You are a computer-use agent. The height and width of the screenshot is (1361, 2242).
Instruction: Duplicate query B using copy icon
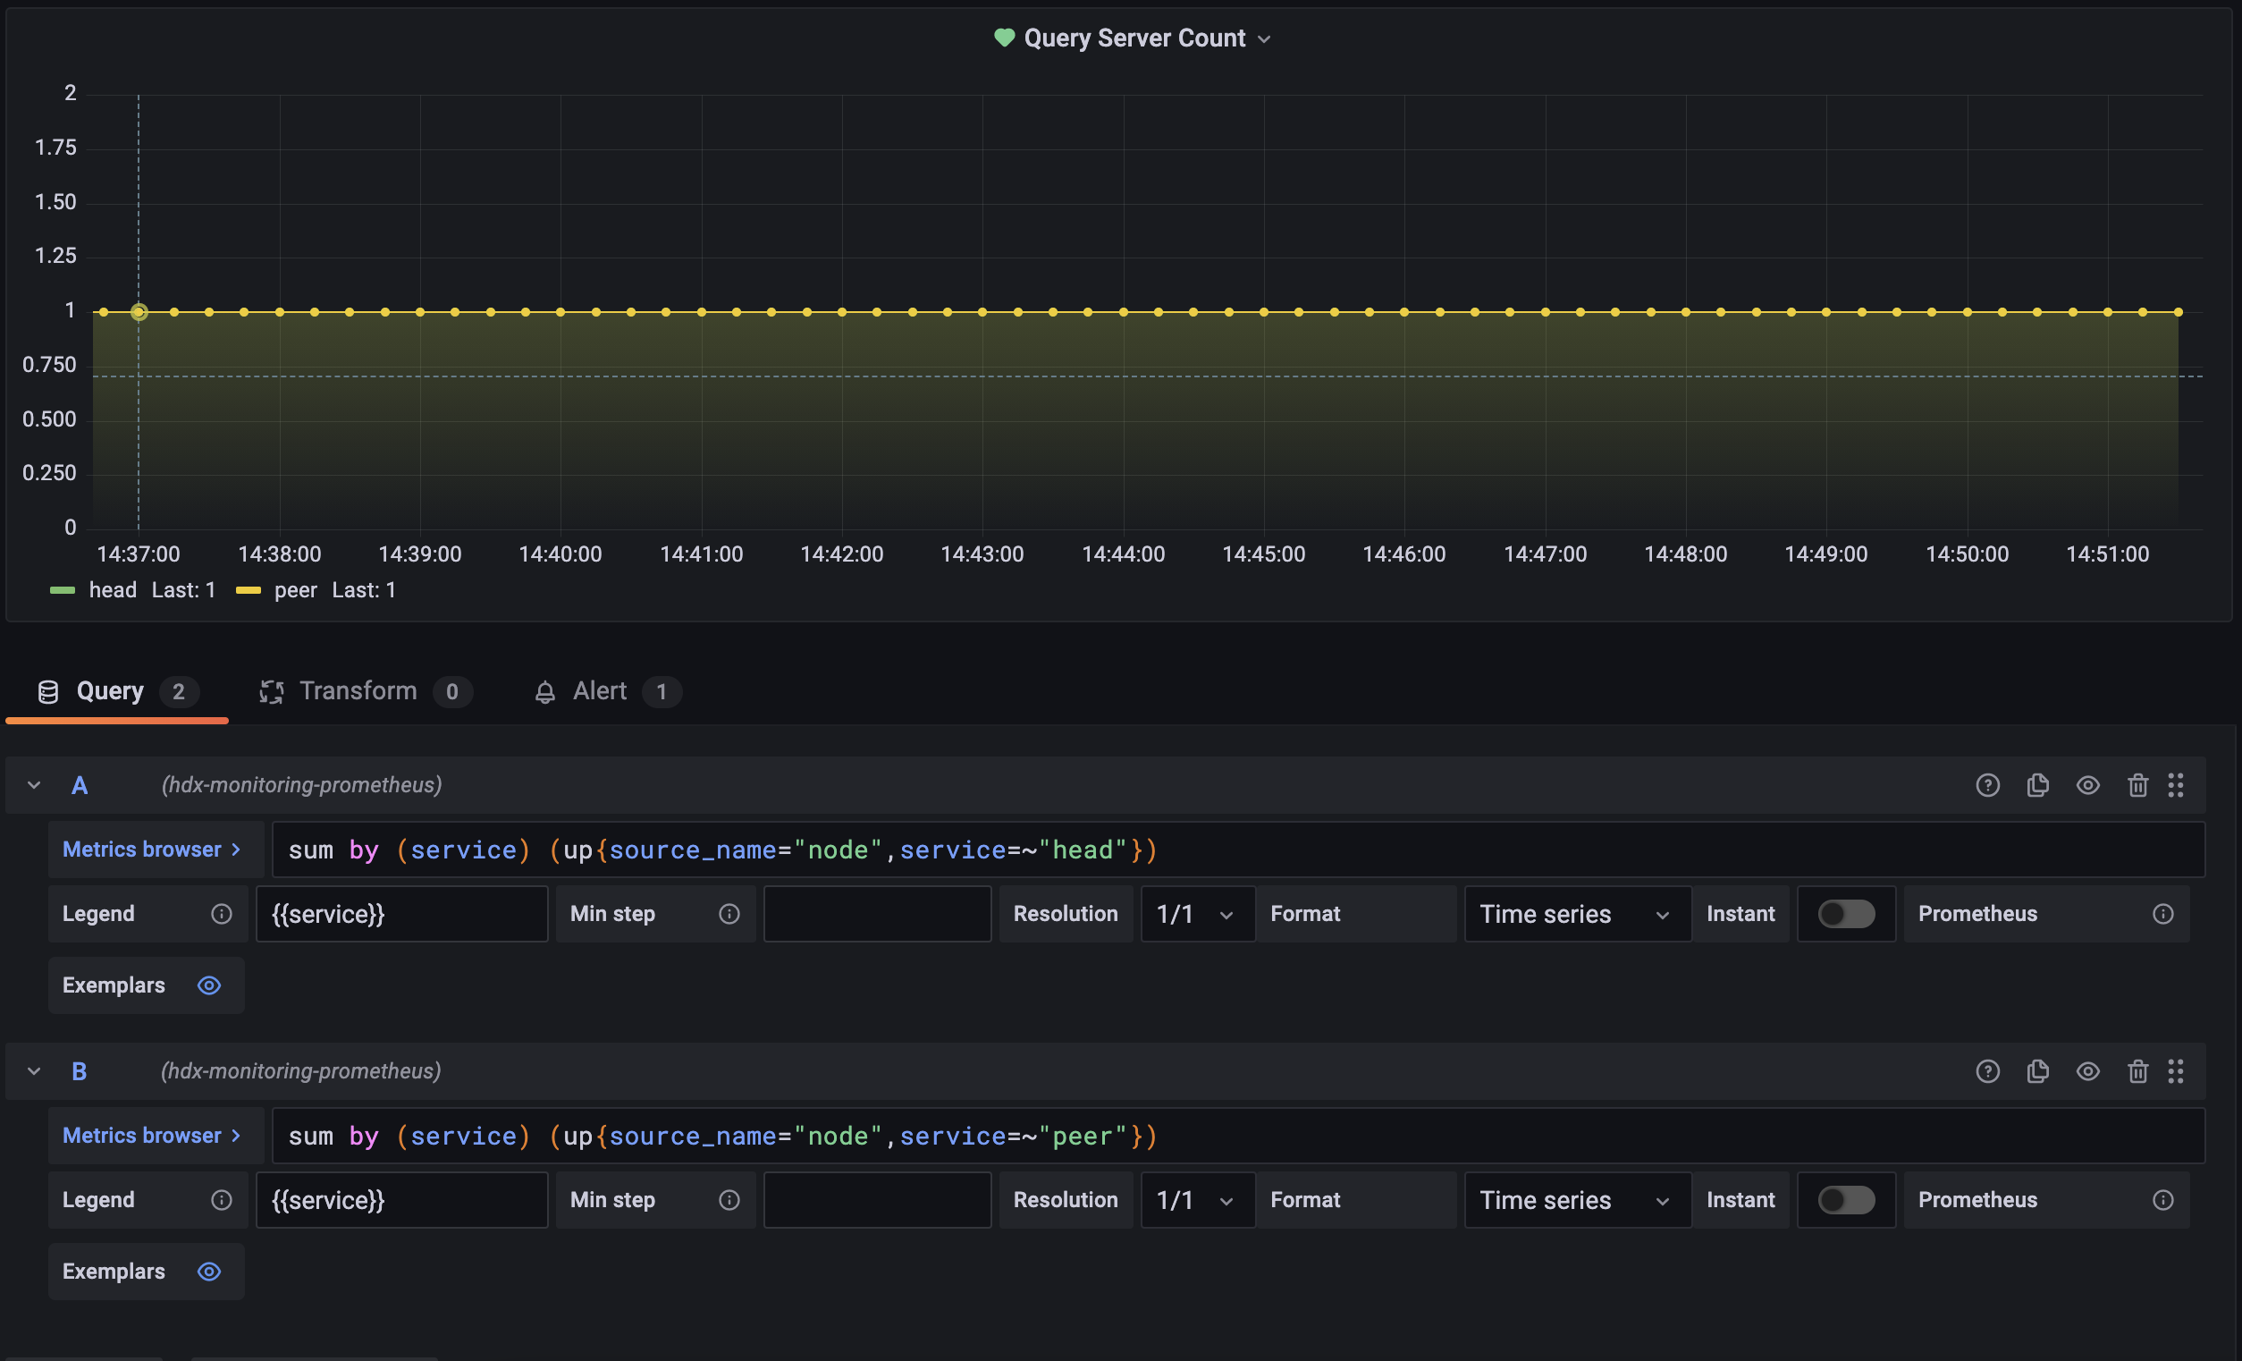tap(2037, 1070)
